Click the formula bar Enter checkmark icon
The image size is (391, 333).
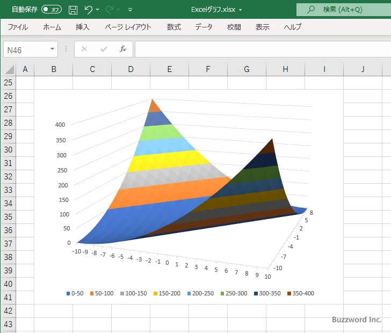coord(104,49)
